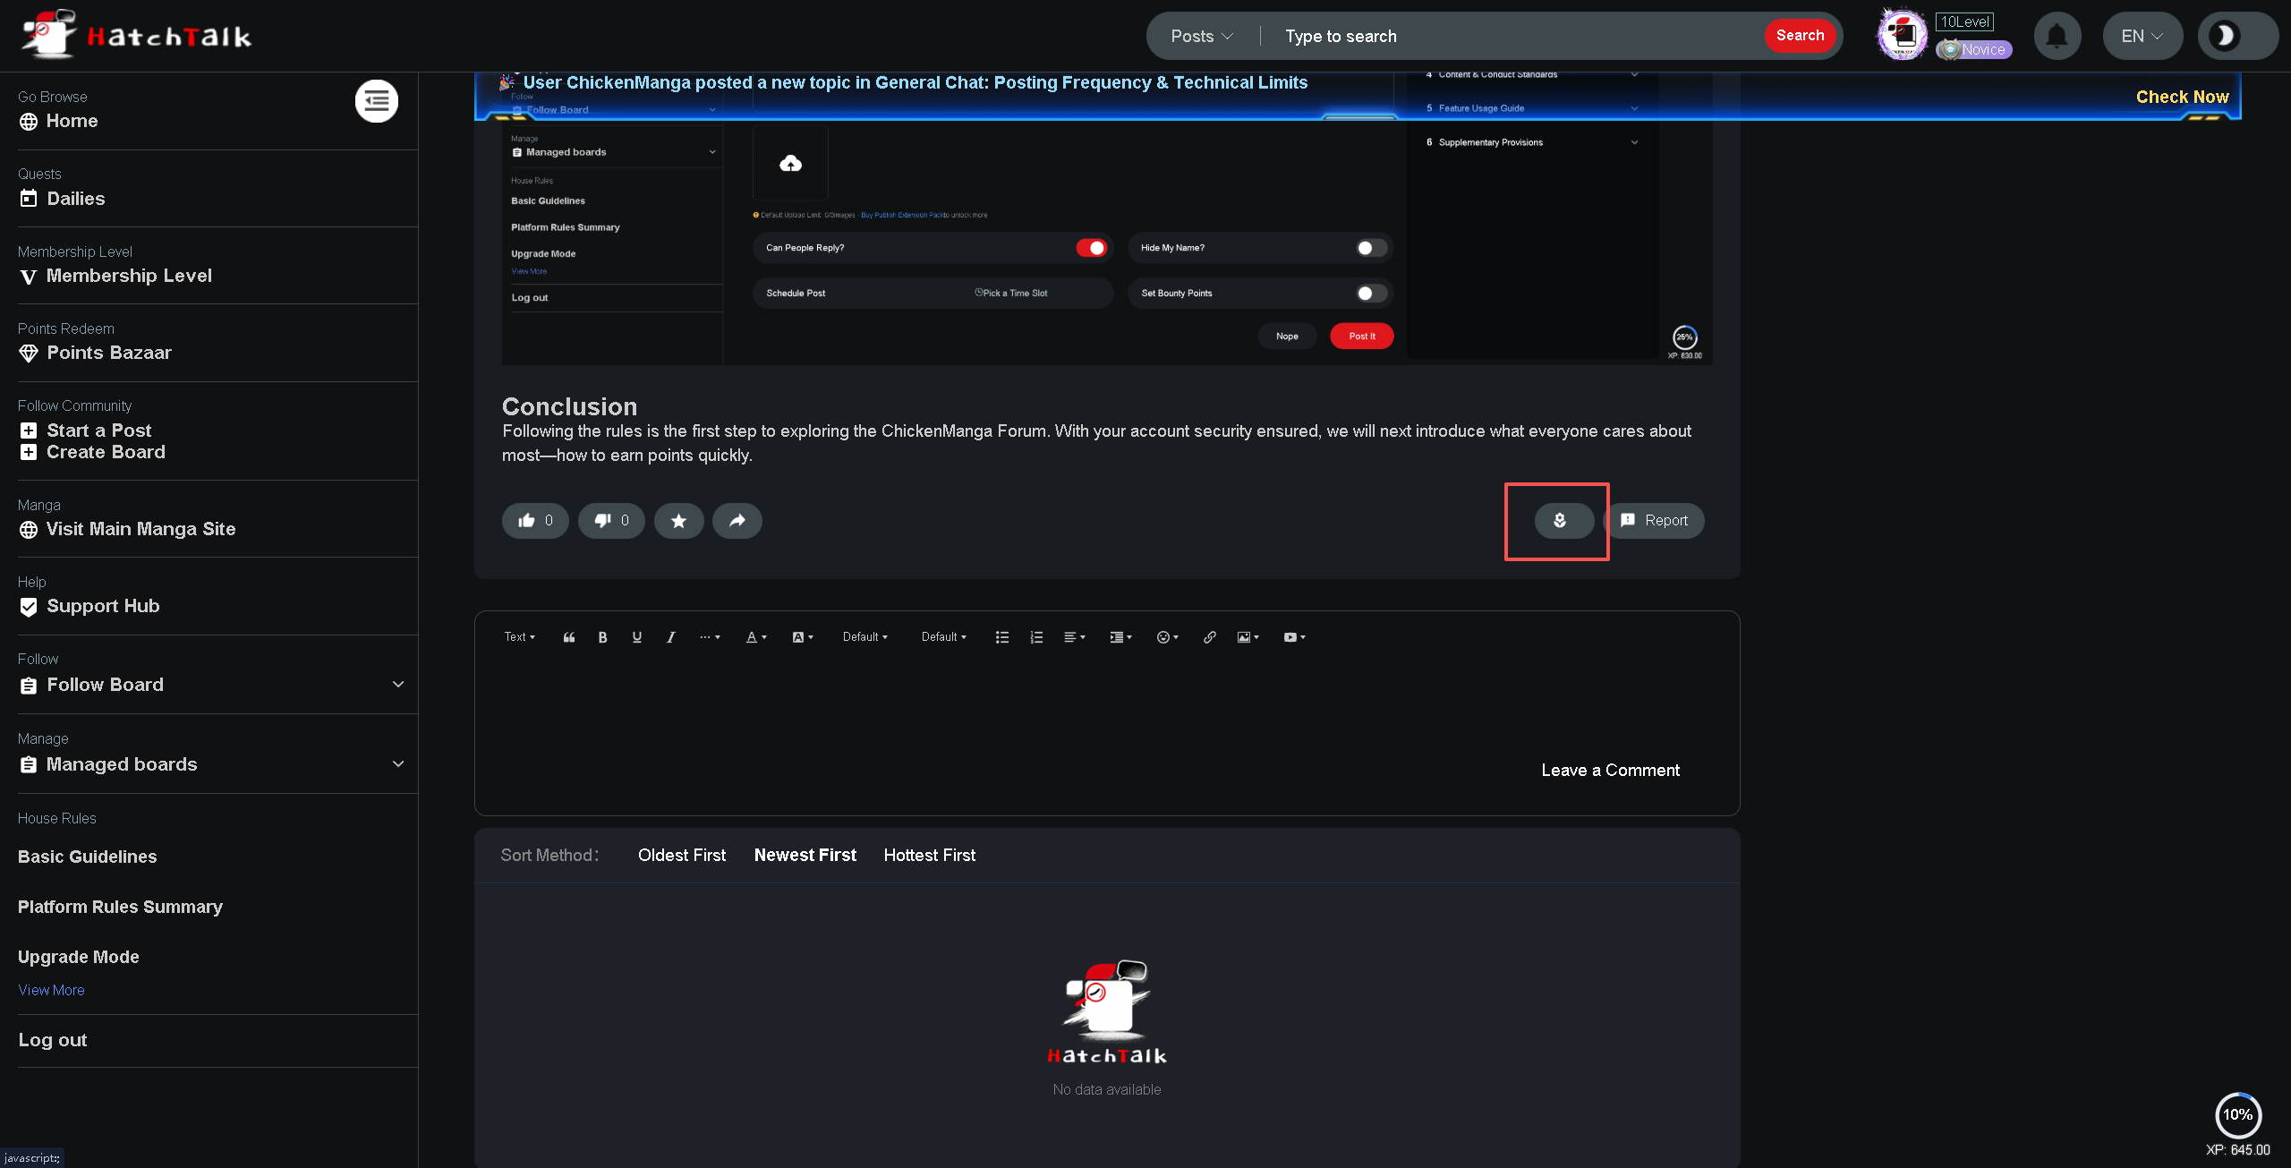Insert a link in comment editor
The width and height of the screenshot is (2291, 1168).
pos(1209,637)
